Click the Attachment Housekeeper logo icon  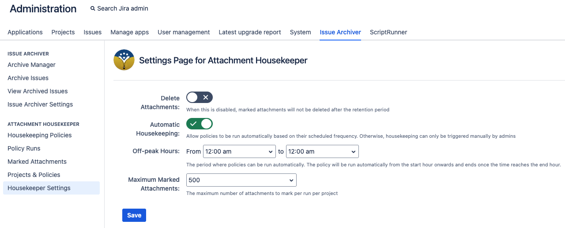124,60
